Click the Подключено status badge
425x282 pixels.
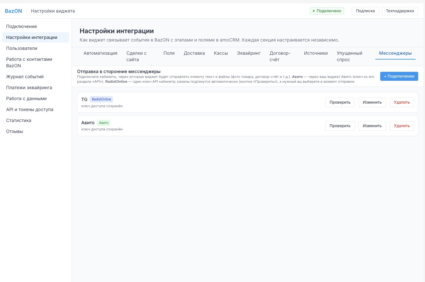(327, 11)
